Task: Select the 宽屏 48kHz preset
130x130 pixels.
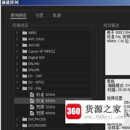Action: click(46, 113)
